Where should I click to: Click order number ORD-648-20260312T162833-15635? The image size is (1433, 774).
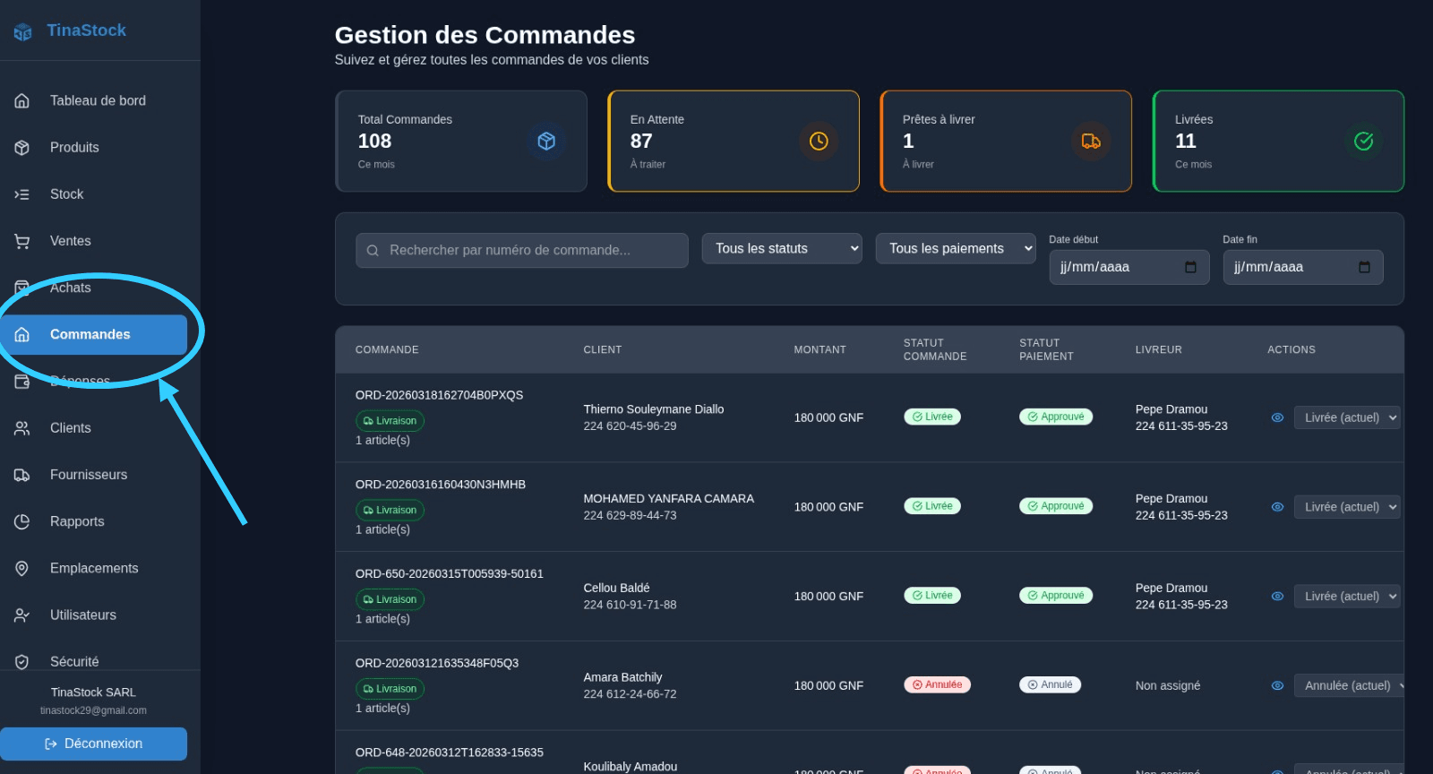click(449, 752)
